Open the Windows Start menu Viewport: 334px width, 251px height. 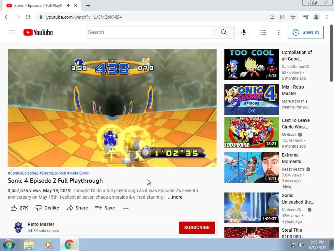(x=8, y=244)
